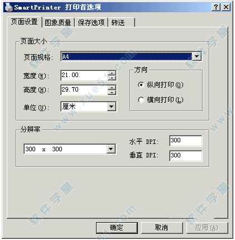Click the 宽度 value field showing 21.00
Viewport: 235px width, 240px height.
pos(85,75)
